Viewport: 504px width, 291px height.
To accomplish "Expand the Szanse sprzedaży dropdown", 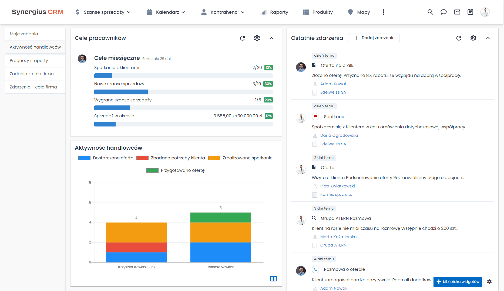I will click(x=103, y=12).
